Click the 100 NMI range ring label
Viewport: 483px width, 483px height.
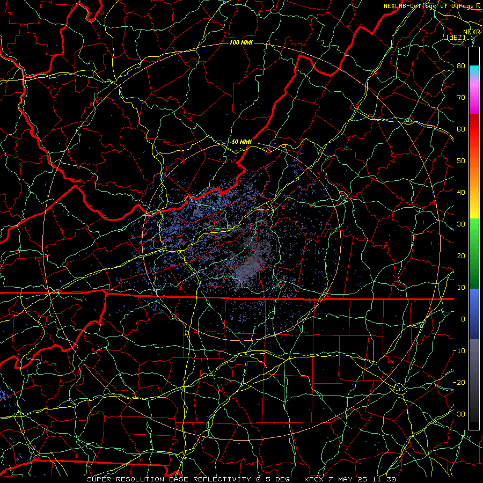(241, 42)
